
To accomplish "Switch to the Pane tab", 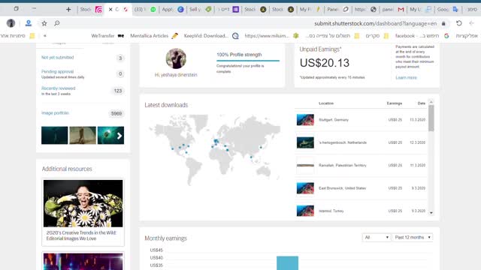I will point(337,10).
